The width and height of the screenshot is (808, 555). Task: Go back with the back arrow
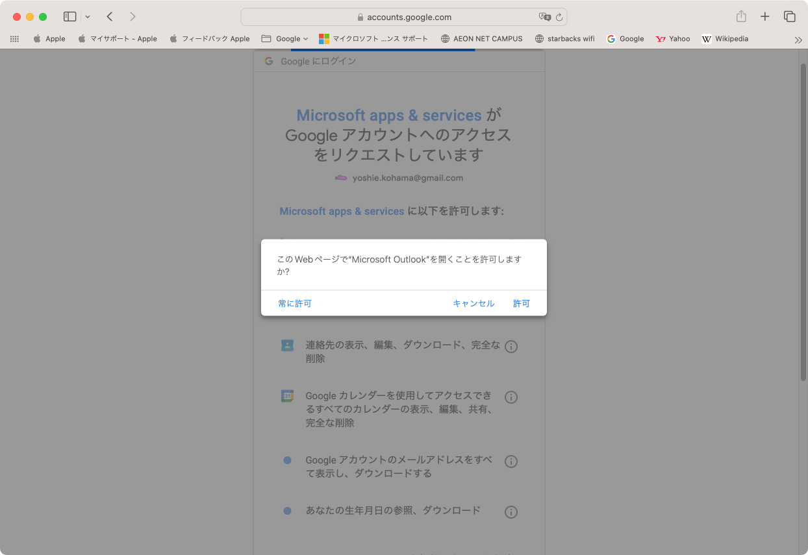110,17
